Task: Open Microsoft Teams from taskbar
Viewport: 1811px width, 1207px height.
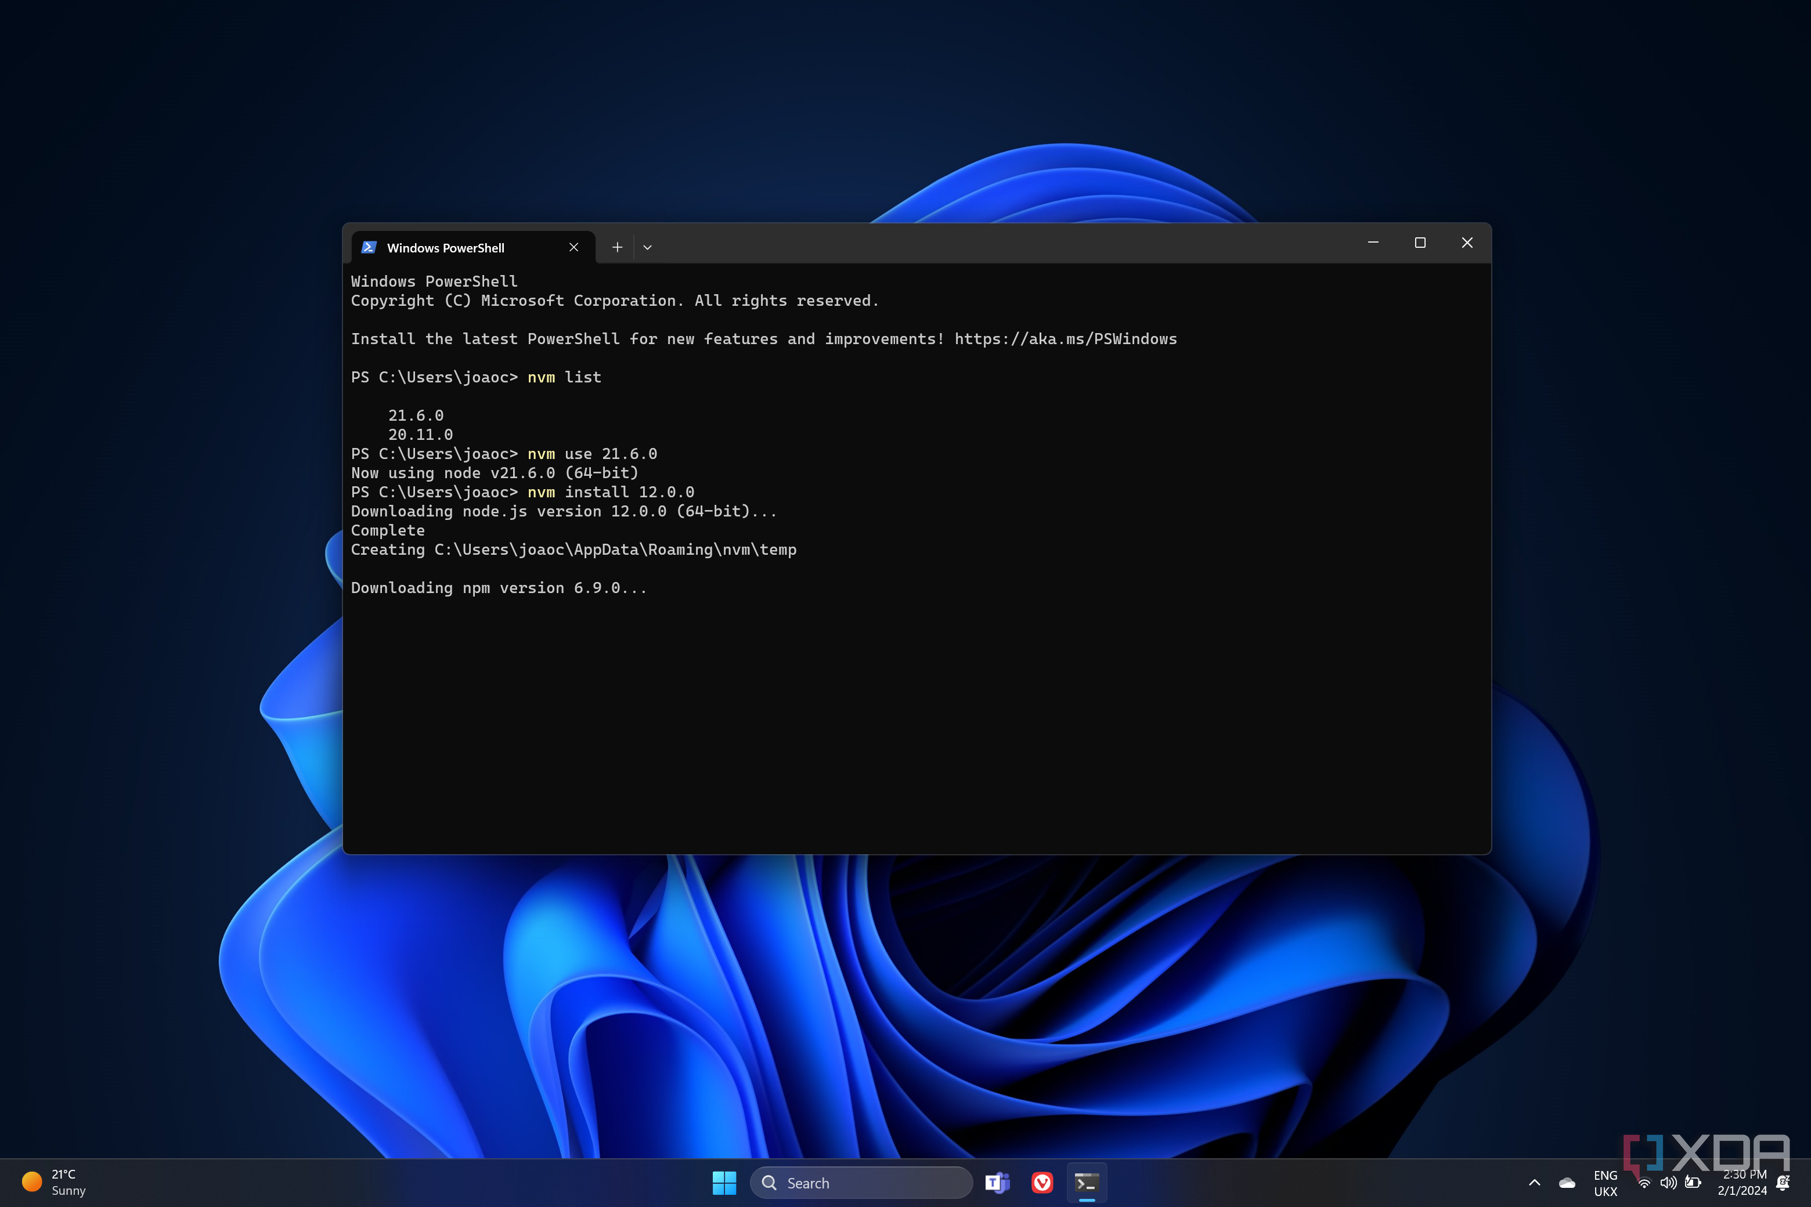Action: (997, 1183)
